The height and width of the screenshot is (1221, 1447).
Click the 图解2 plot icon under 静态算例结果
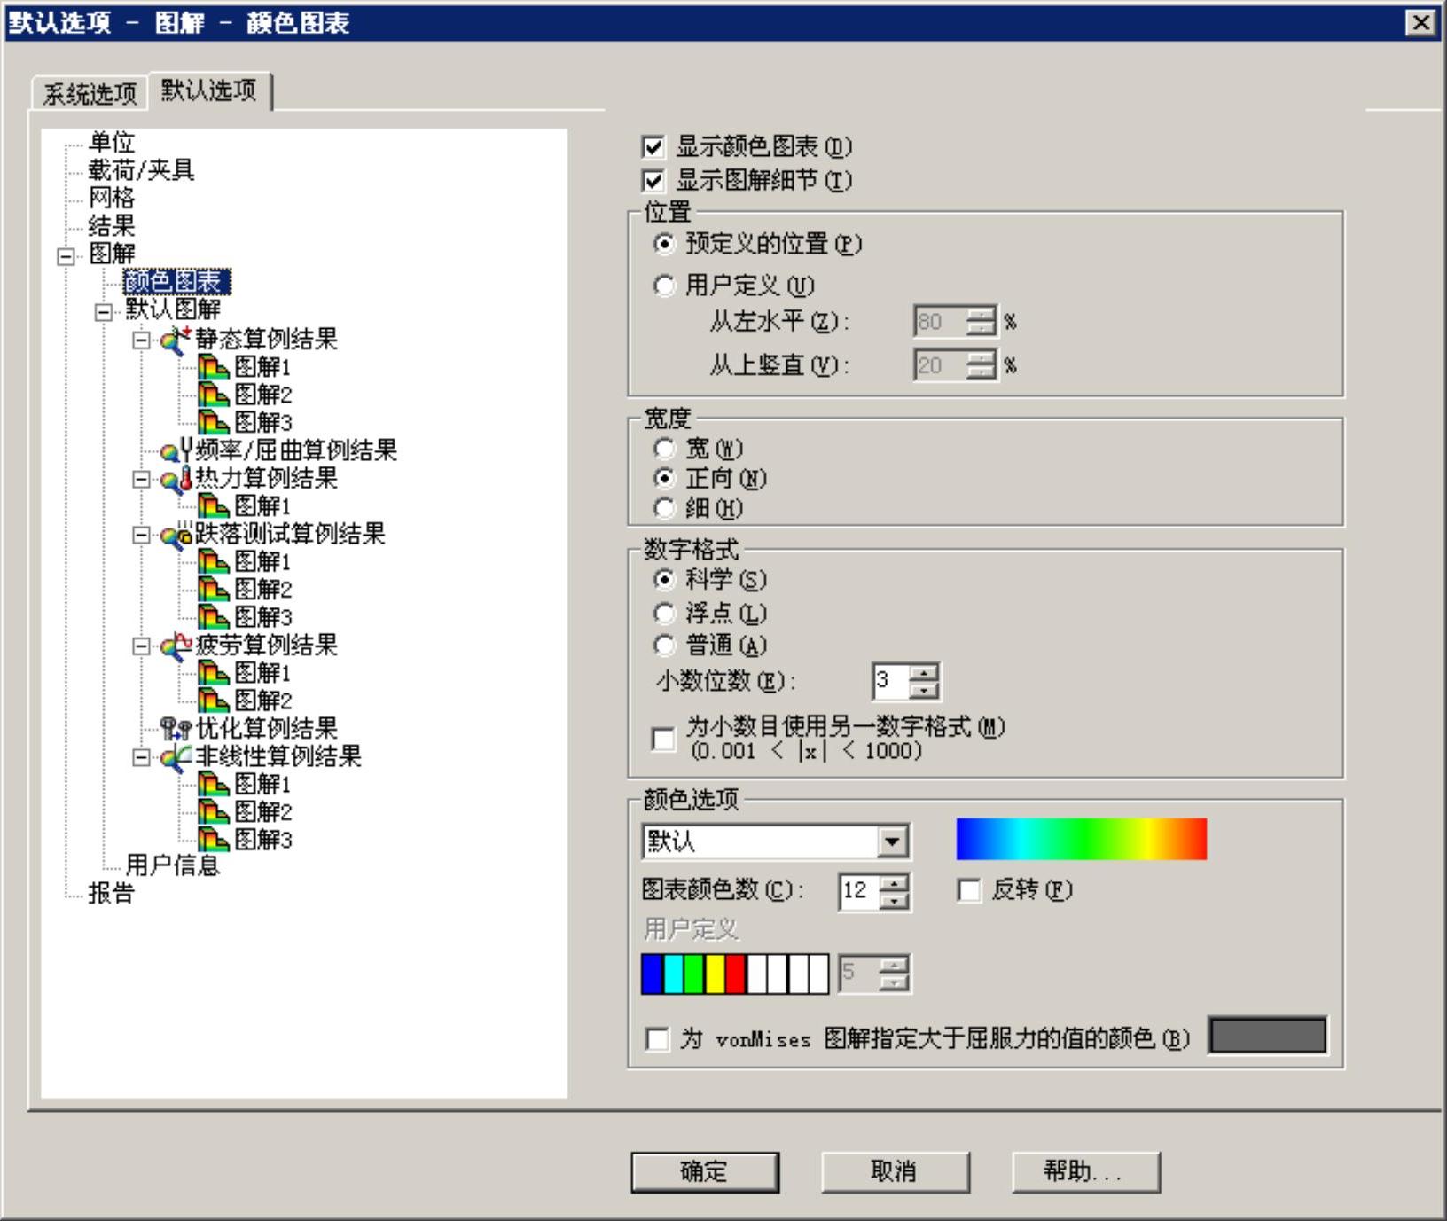point(214,395)
